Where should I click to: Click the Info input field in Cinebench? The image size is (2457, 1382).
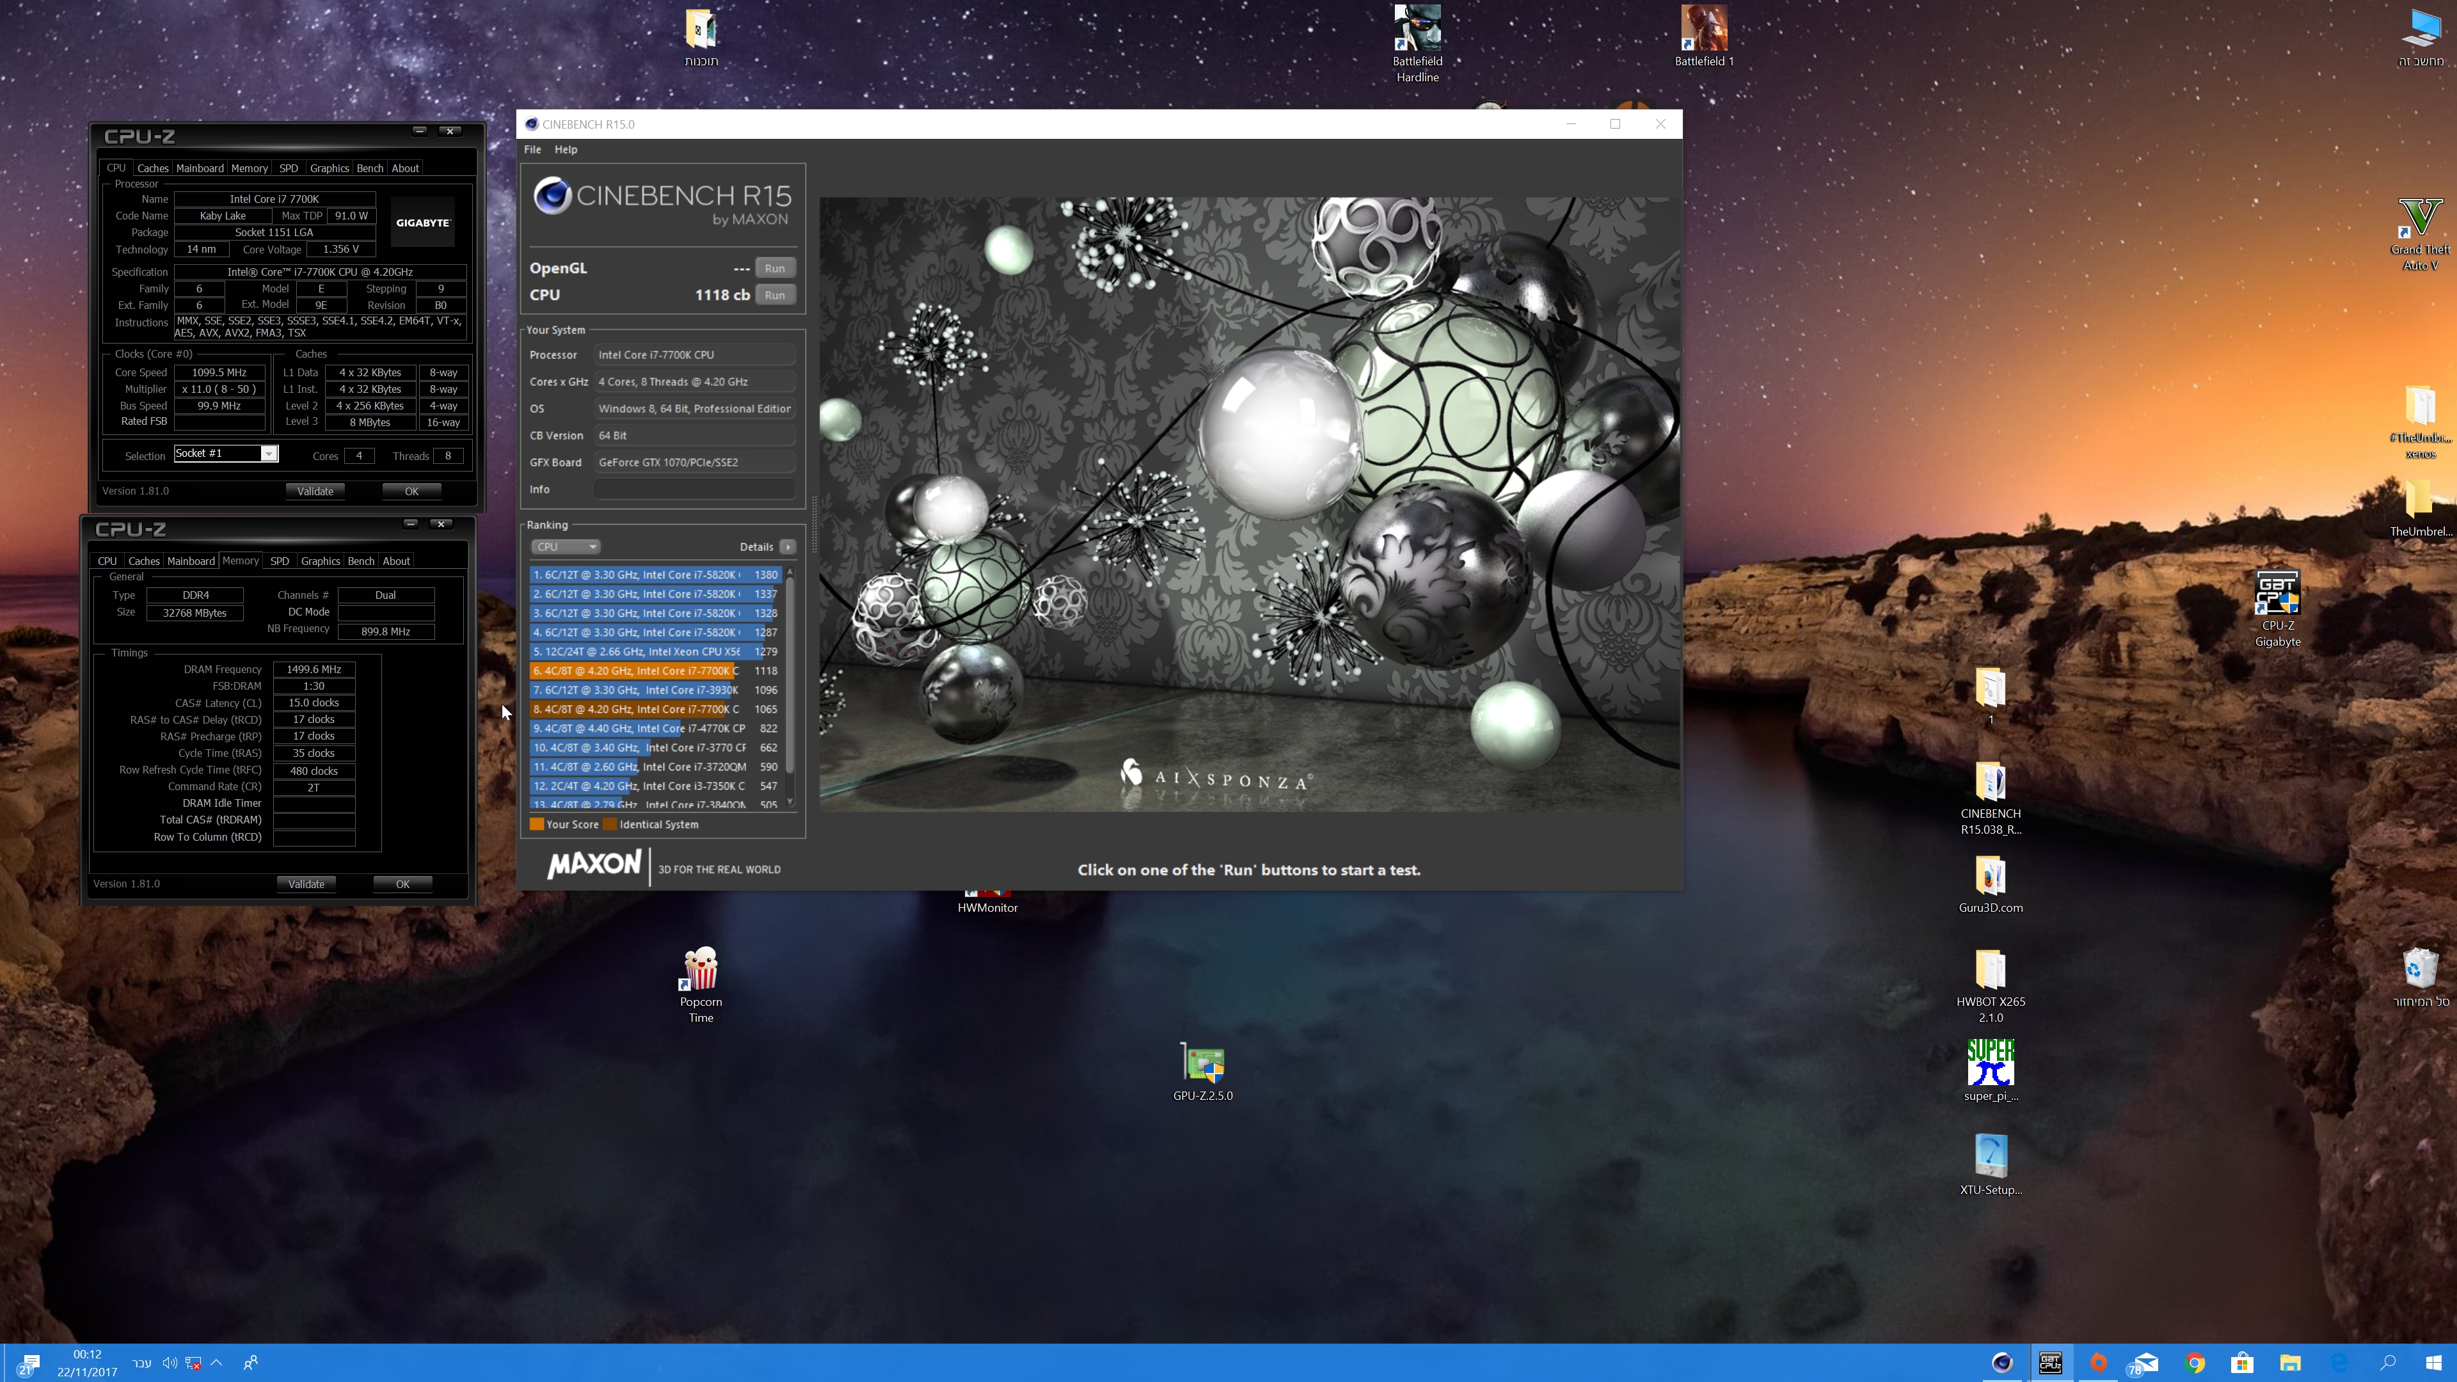click(x=694, y=489)
